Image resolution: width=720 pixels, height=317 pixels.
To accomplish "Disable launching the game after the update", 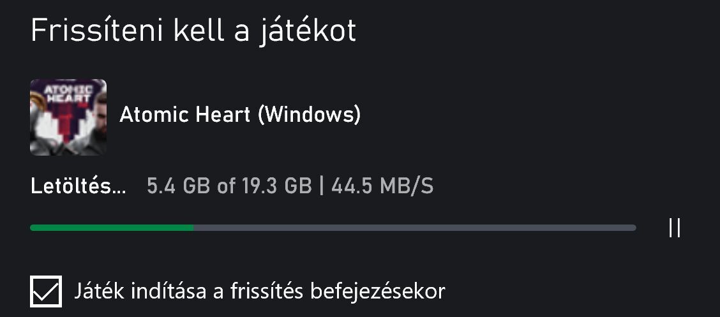I will point(46,291).
